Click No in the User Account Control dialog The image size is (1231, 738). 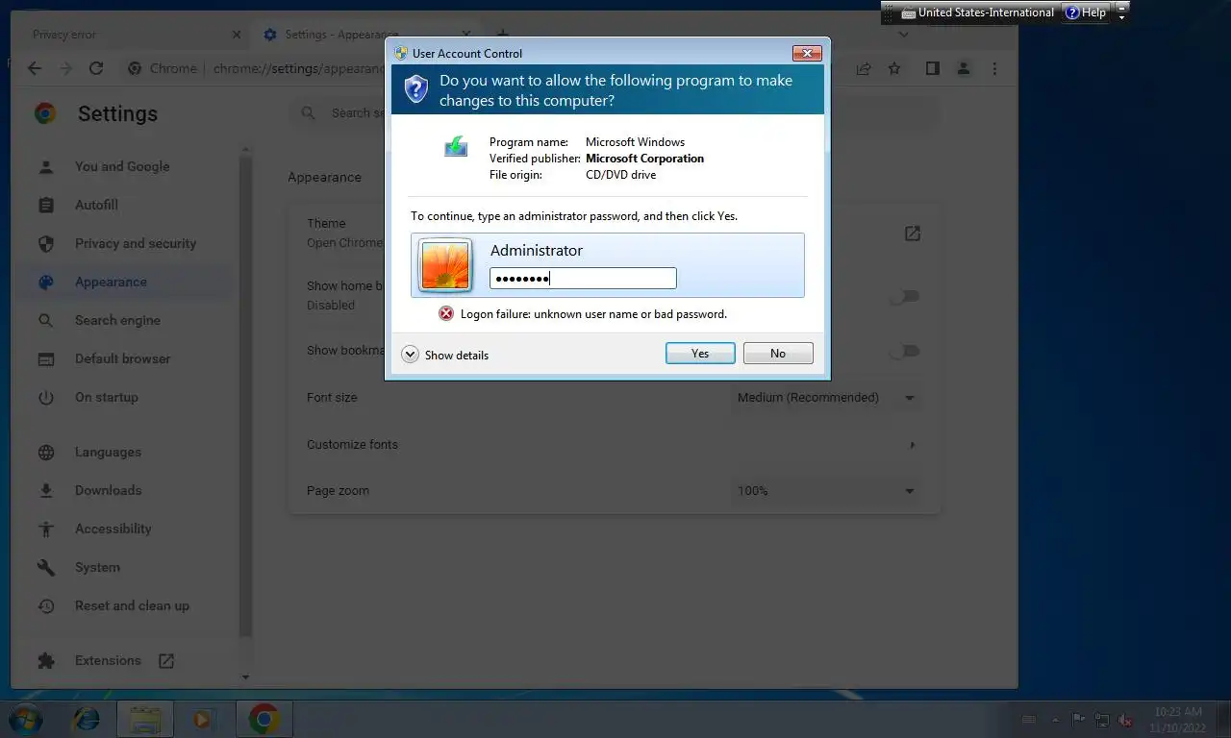(x=778, y=354)
